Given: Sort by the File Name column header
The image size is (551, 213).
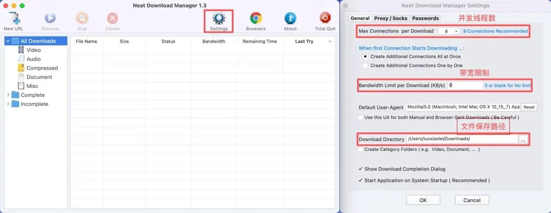Looking at the screenshot, I should coord(86,41).
